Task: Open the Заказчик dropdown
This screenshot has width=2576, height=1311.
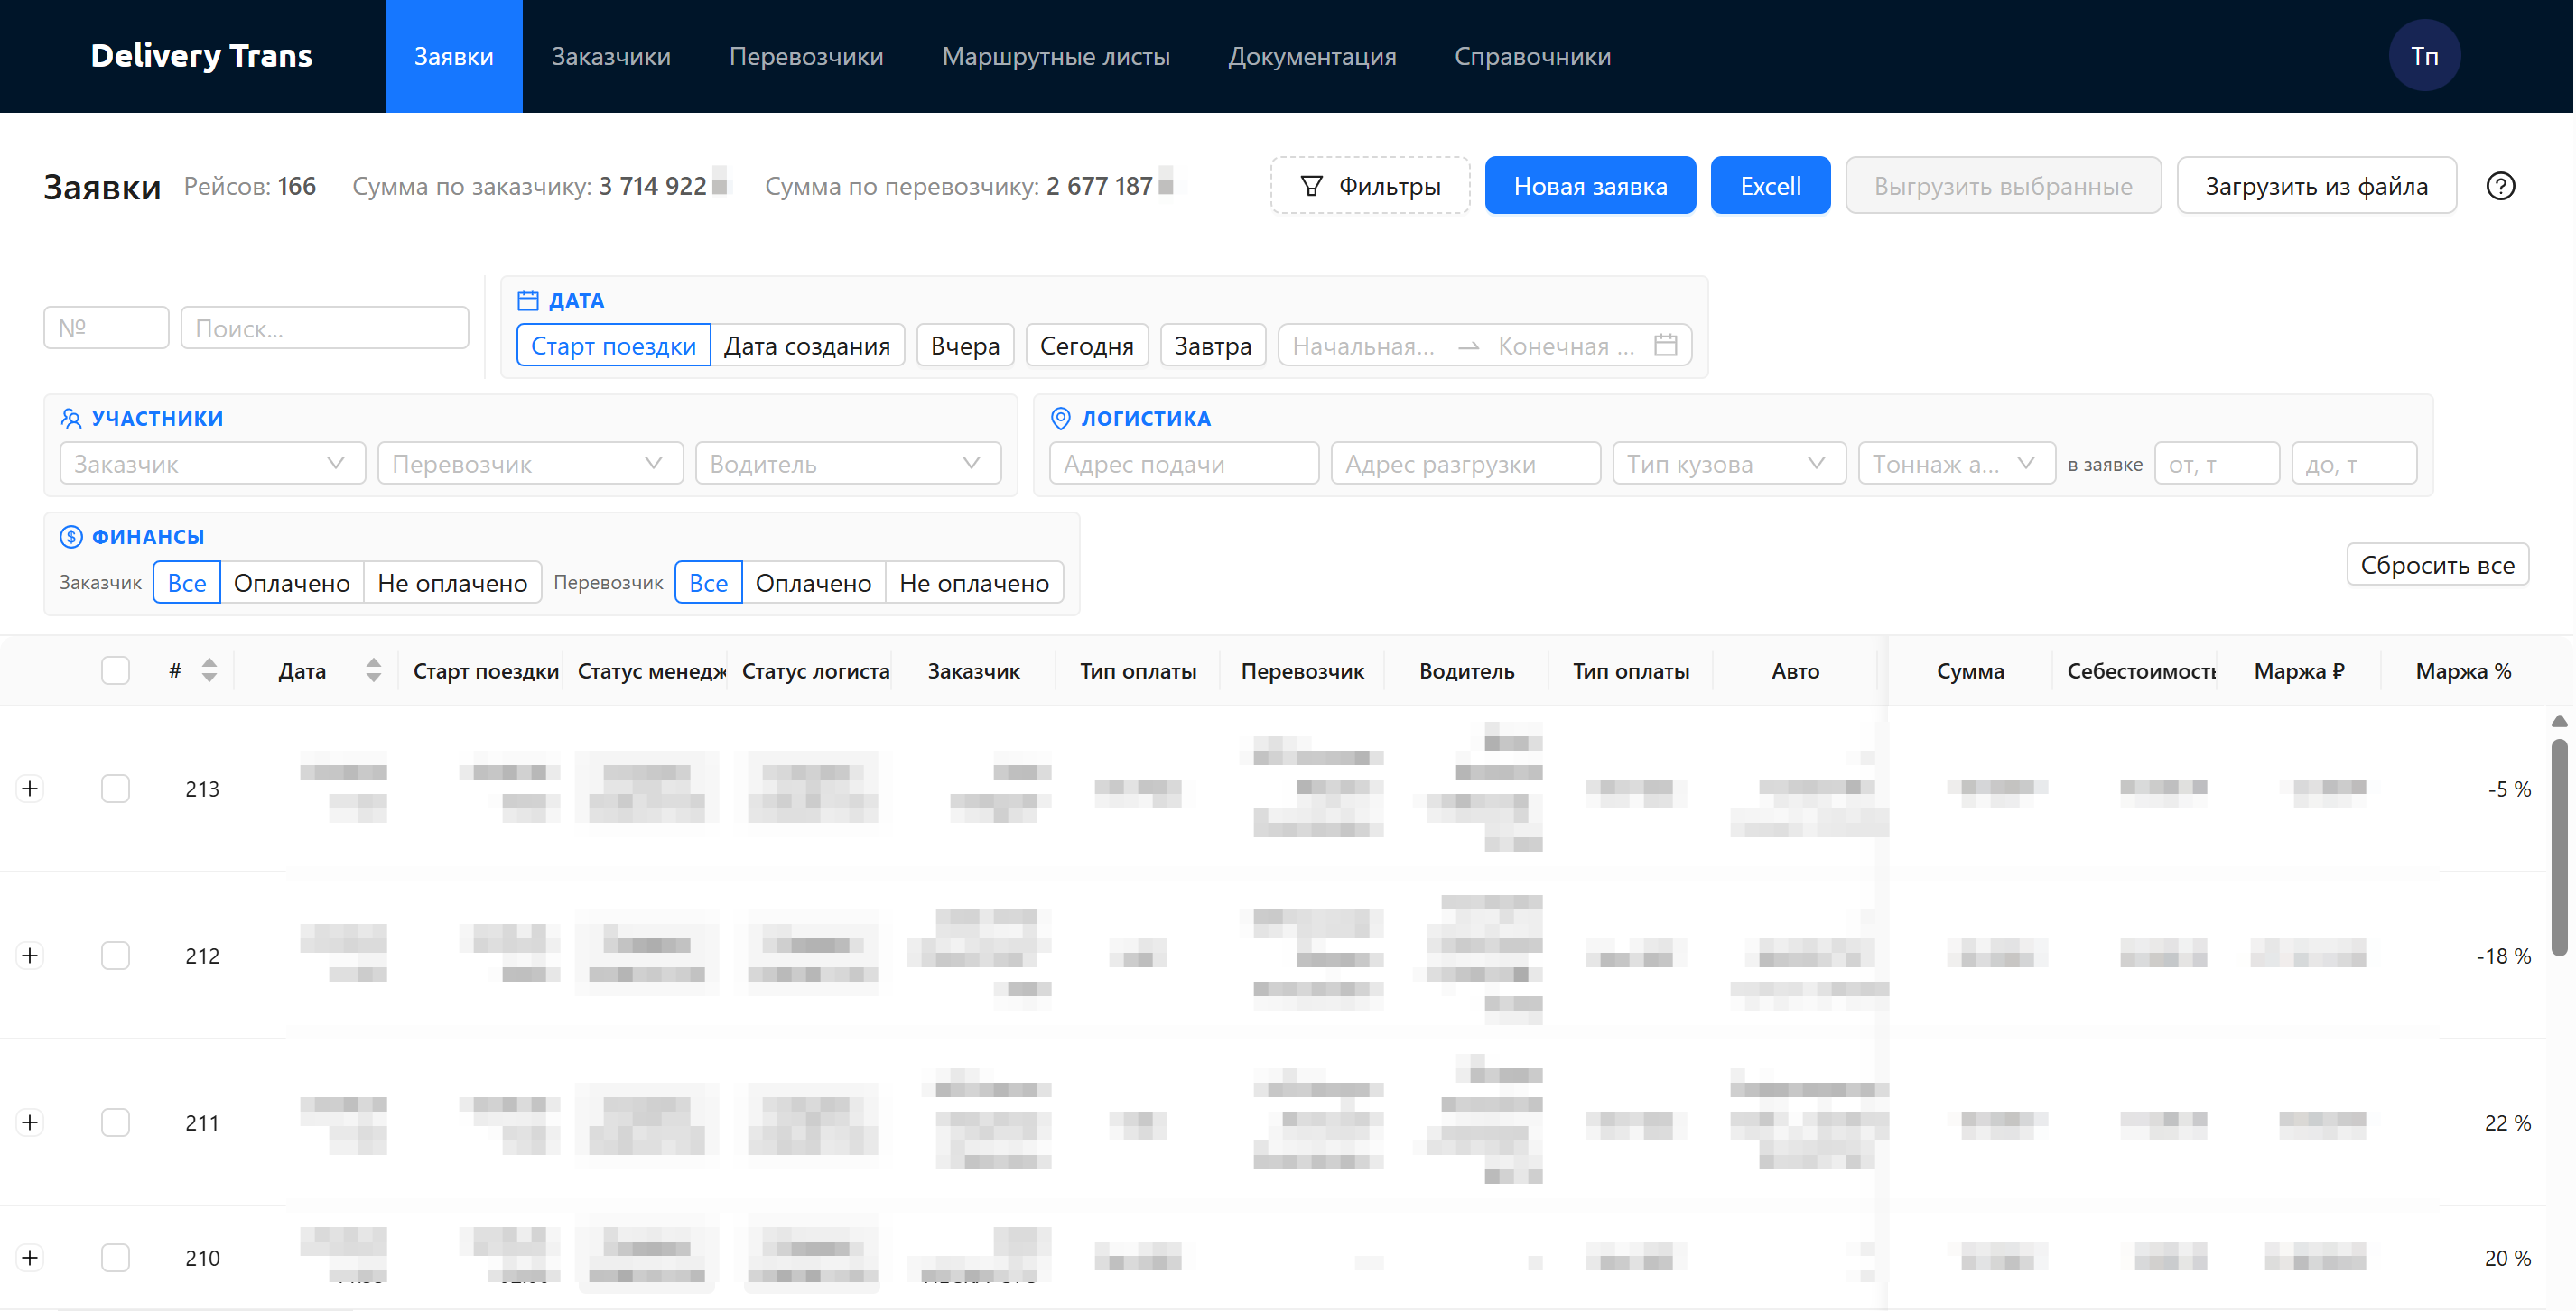Action: 212,464
